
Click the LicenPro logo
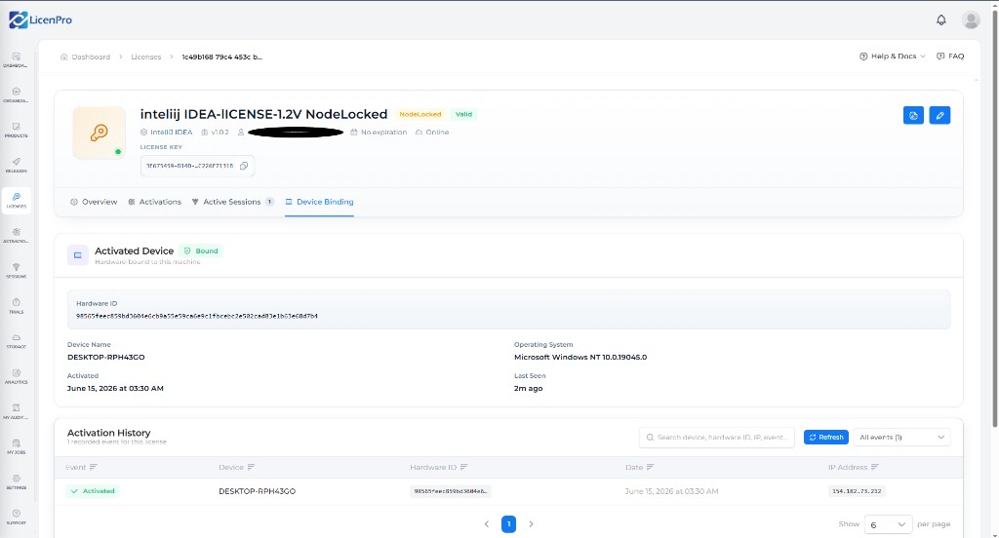coord(40,19)
